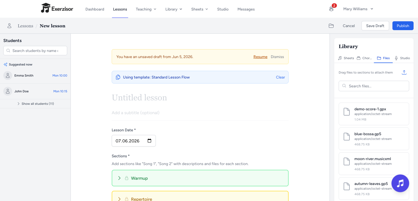This screenshot has width=418, height=201.
Task: Click the Save Draft button
Action: click(375, 26)
